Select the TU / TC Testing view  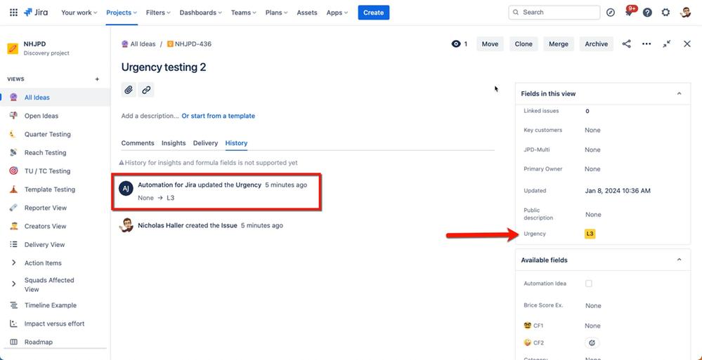coord(55,171)
